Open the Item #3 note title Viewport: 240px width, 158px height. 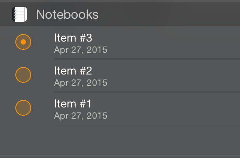[x=73, y=38]
